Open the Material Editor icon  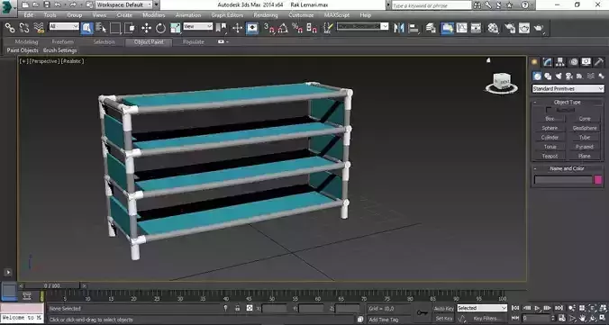(493, 28)
